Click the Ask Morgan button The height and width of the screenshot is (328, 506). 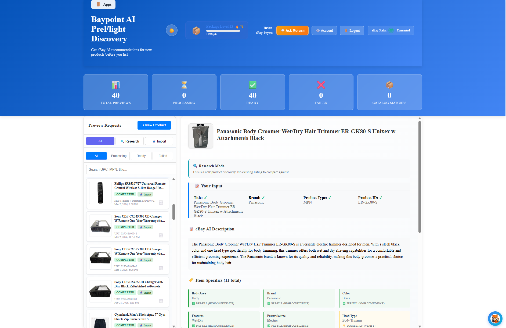pos(292,30)
